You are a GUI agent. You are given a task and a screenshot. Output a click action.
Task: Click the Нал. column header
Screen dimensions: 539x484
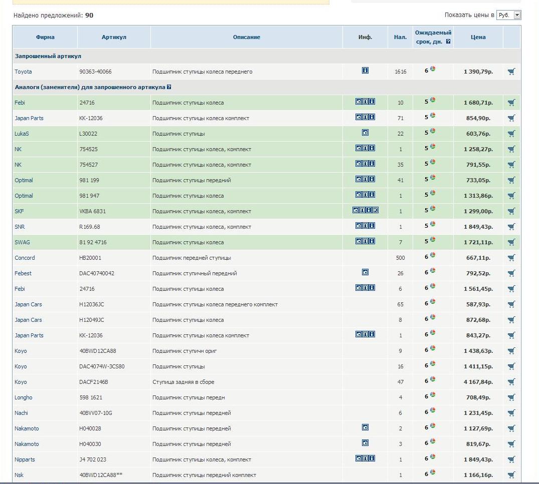[400, 37]
